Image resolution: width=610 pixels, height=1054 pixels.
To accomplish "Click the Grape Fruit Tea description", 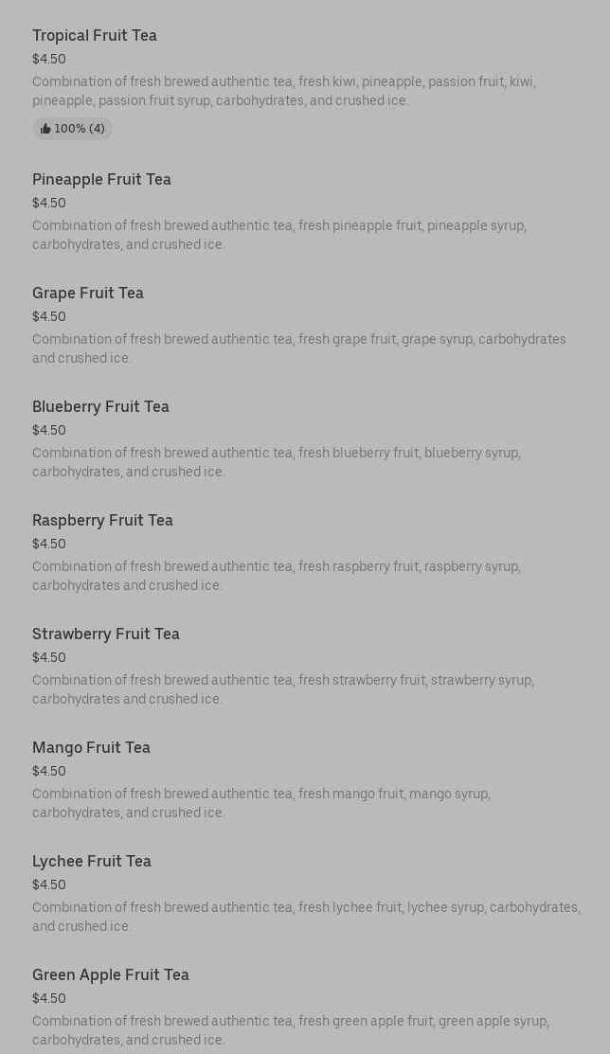I will 298,348.
